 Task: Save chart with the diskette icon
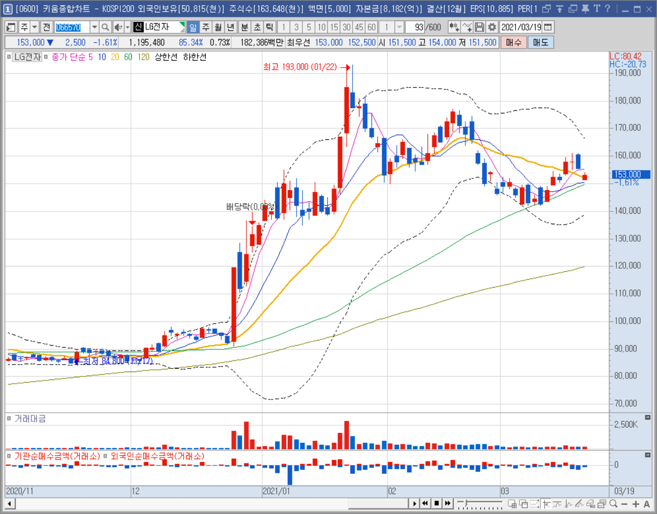[x=479, y=27]
